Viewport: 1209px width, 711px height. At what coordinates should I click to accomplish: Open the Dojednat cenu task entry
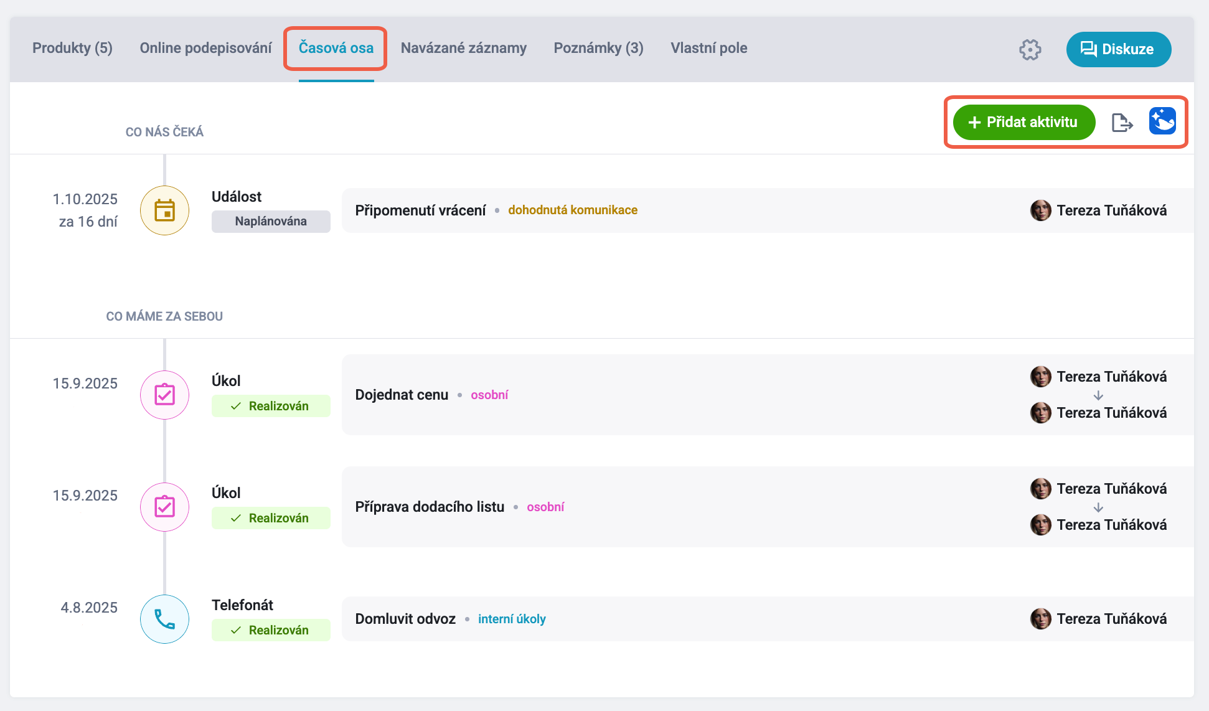tap(768, 395)
